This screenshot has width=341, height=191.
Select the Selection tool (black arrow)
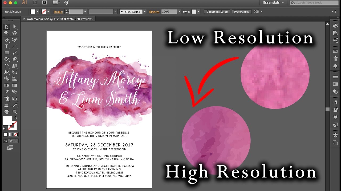(x=7, y=27)
